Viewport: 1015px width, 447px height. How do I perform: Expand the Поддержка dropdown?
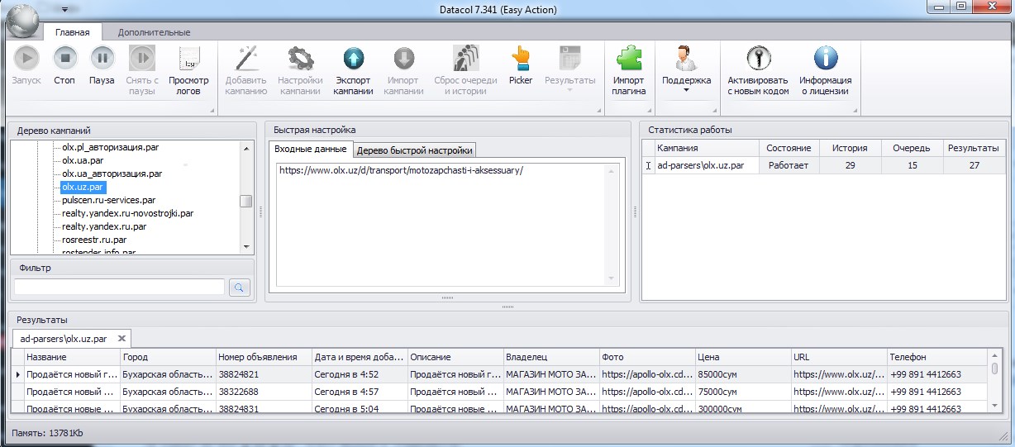tap(686, 90)
